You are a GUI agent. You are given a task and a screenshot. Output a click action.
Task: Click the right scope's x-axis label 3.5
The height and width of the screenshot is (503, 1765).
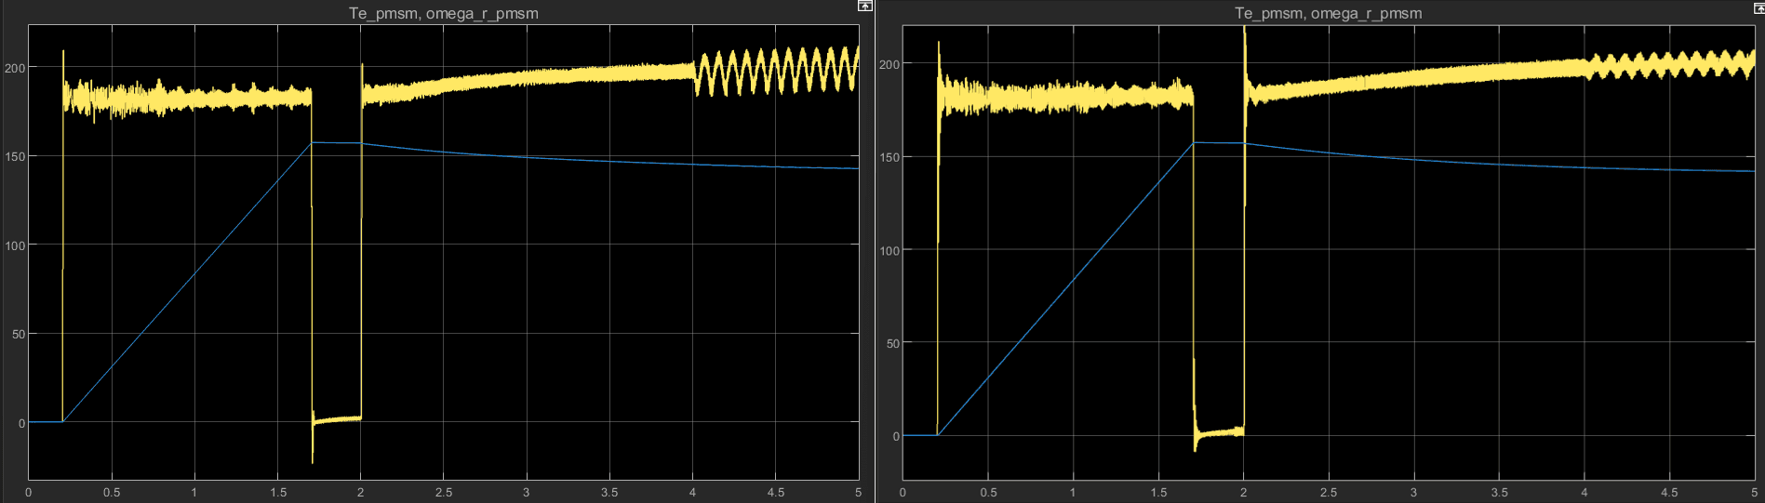(1499, 492)
